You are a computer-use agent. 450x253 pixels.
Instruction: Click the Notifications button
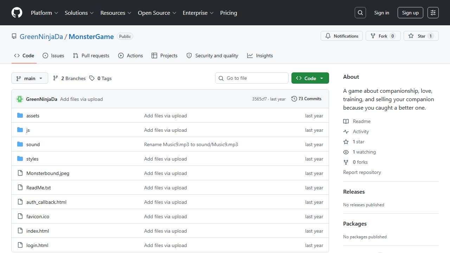click(x=342, y=36)
